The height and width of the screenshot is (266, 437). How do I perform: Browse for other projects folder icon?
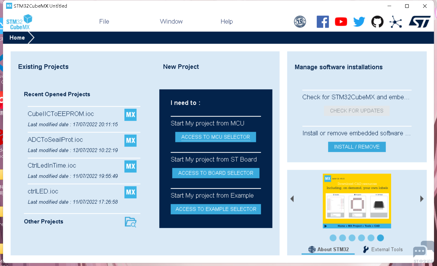(x=130, y=222)
